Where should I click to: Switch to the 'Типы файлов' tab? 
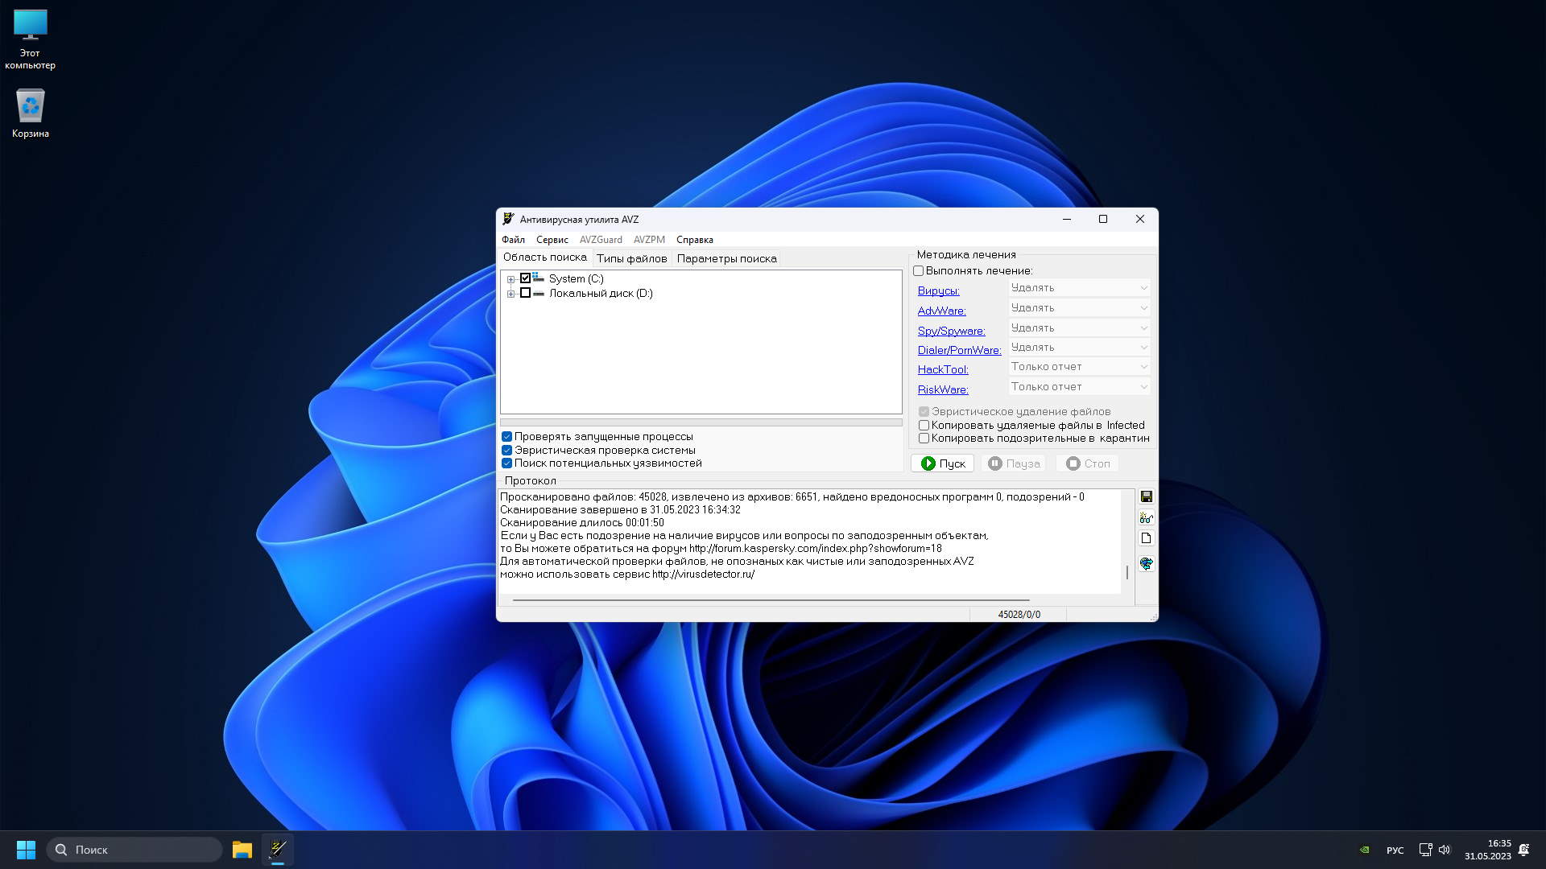pyautogui.click(x=631, y=258)
